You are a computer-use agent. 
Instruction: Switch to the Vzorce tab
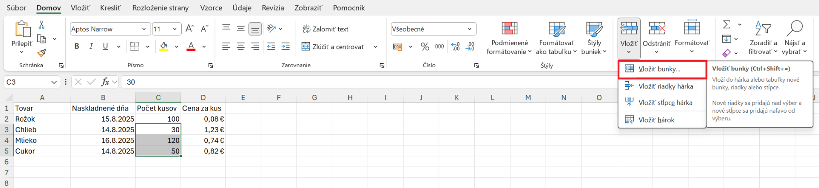tap(211, 8)
